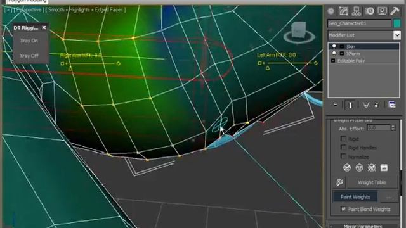Image resolution: width=406 pixels, height=228 pixels.
Task: Toggle Skin modifier lightbulb visibility
Action: (334, 46)
